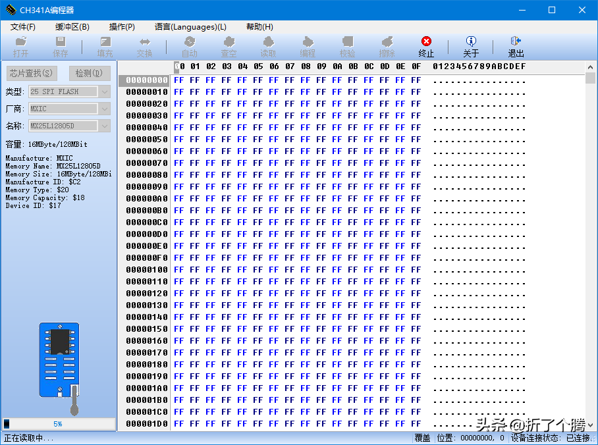Image resolution: width=598 pixels, height=445 pixels.
Task: Click first FF byte in row 00000020
Action: [179, 104]
